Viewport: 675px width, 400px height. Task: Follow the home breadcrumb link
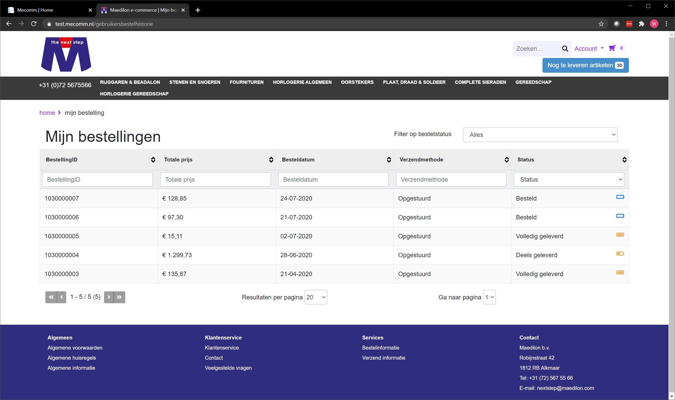point(47,113)
